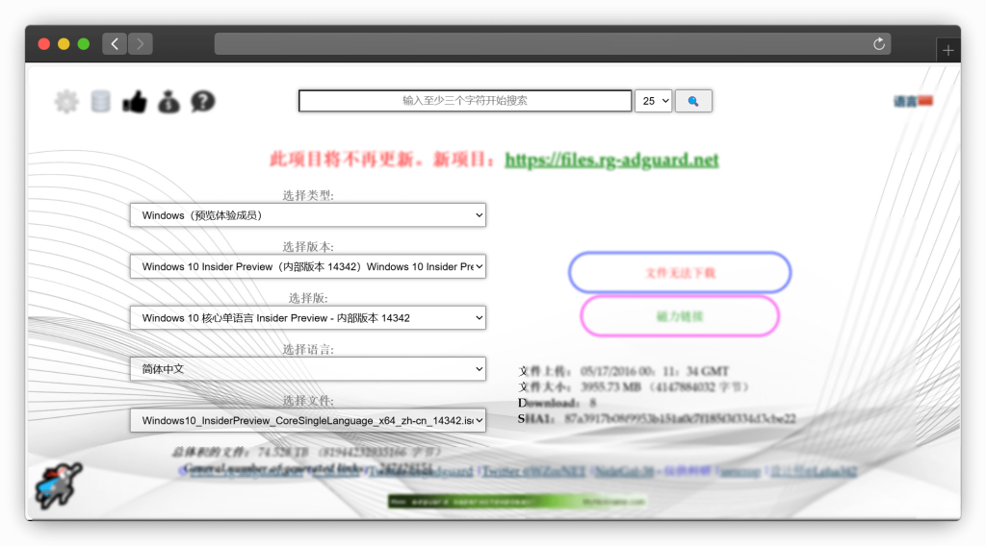Go forward with the browser forward arrow
This screenshot has height=546, width=986.
coord(141,44)
